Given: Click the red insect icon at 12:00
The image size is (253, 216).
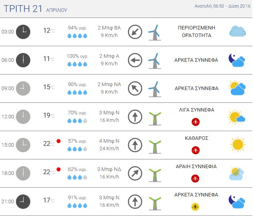Looking at the screenshot, I should pos(195,122).
